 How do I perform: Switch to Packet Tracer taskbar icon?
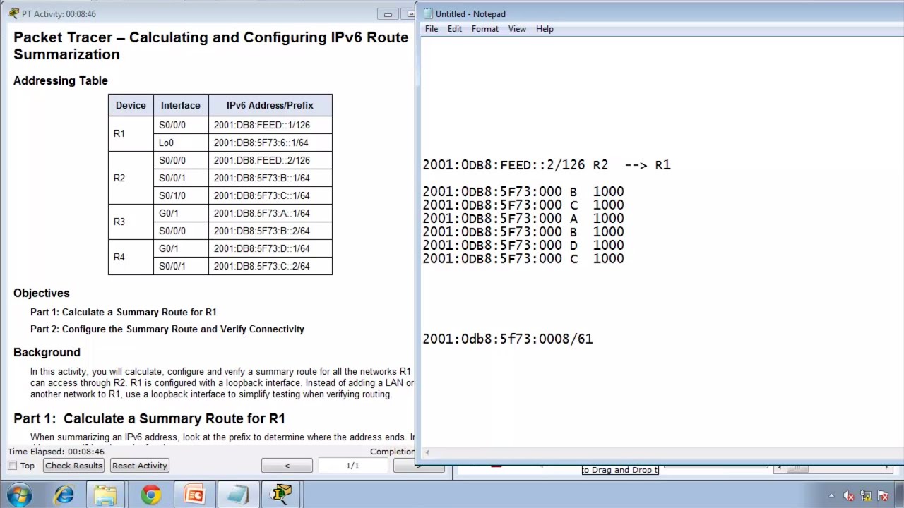point(282,495)
